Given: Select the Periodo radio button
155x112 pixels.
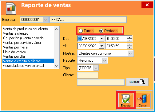Looking at the screenshot, I should click(101, 31).
